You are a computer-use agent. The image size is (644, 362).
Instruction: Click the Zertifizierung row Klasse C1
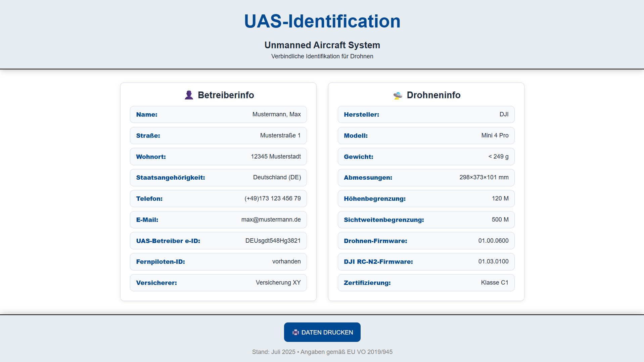[x=426, y=283]
